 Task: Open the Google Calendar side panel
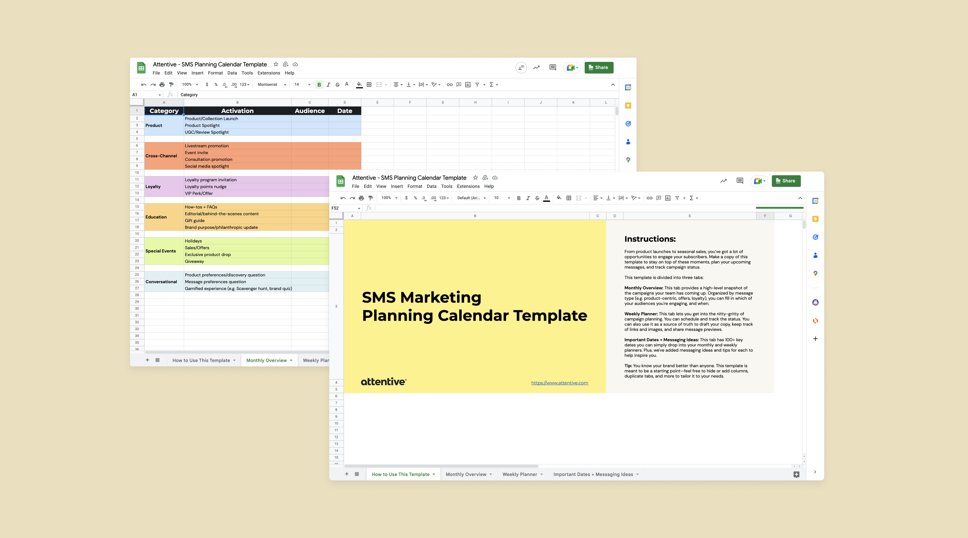816,200
